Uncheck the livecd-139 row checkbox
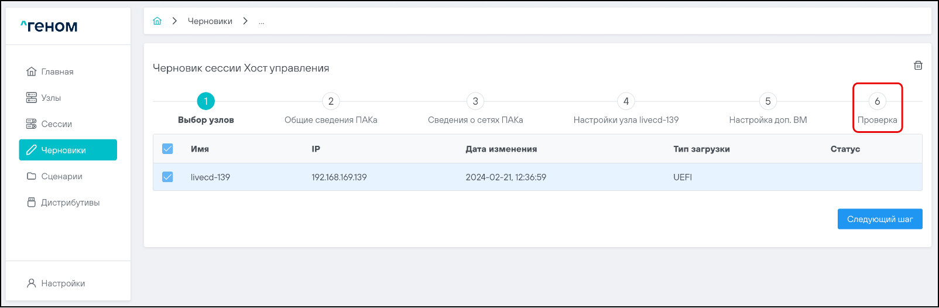This screenshot has height=308, width=939. [x=167, y=177]
